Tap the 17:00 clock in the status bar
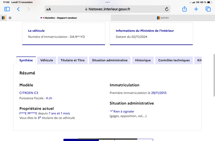 6,2
